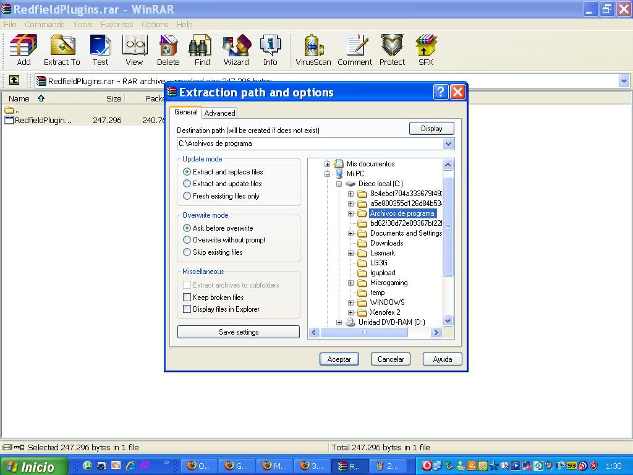Open the archive address bar dropdown
This screenshot has height=475, width=633.
(x=624, y=81)
